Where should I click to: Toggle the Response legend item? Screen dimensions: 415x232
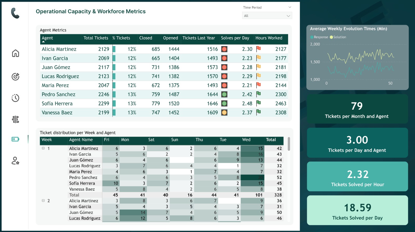[319, 37]
